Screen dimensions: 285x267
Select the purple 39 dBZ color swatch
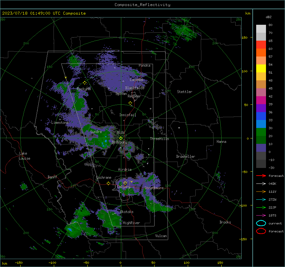[261, 108]
